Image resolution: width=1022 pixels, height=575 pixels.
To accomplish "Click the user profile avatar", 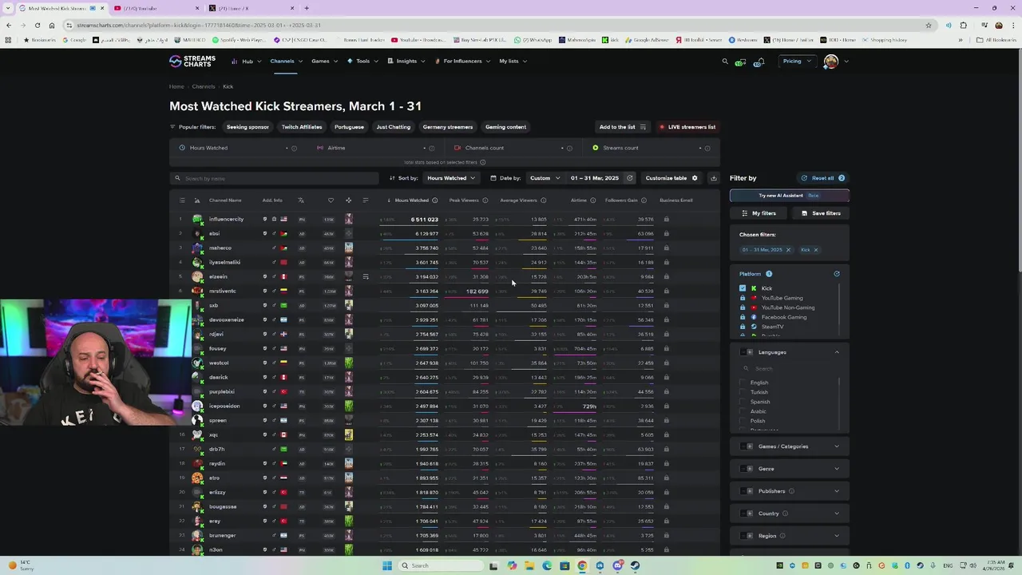I will 831,61.
